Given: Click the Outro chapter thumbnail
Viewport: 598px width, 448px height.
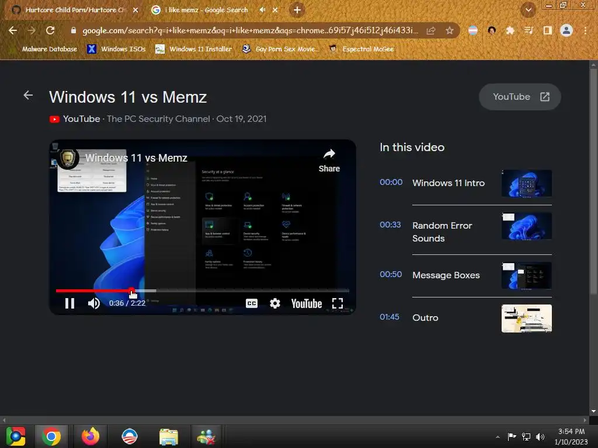Looking at the screenshot, I should click(527, 318).
